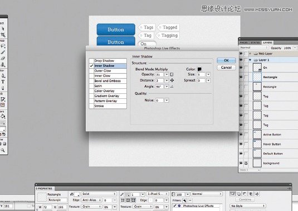The image size is (298, 211).
Task: Select Bevel and Emboss effect
Action: [x=108, y=81]
